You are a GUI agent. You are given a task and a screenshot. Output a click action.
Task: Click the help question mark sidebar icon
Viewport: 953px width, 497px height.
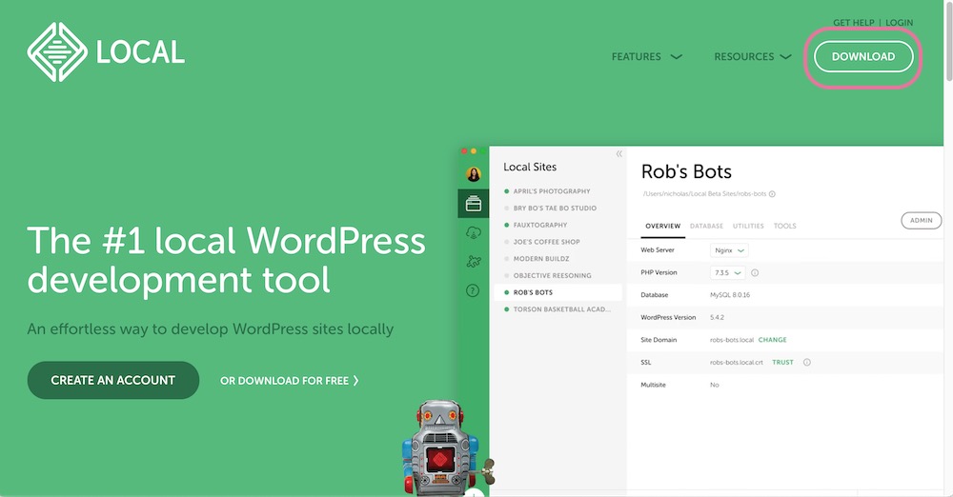(x=473, y=290)
